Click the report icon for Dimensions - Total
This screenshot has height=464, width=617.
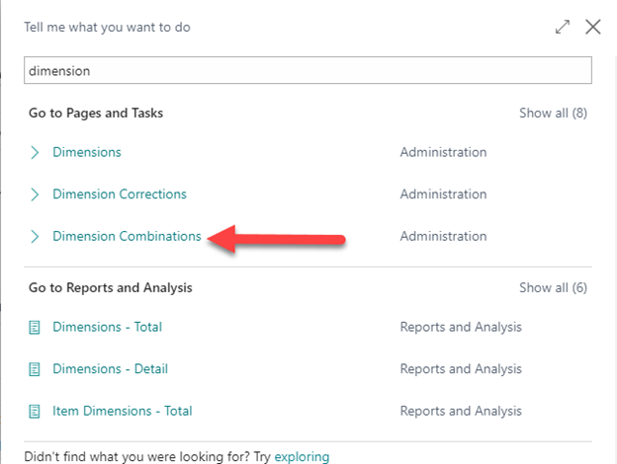click(x=35, y=327)
